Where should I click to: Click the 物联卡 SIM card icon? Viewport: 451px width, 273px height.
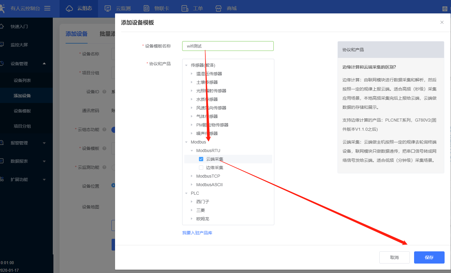[x=146, y=9]
